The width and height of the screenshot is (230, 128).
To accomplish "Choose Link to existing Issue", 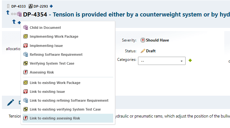I will [x=47, y=92].
